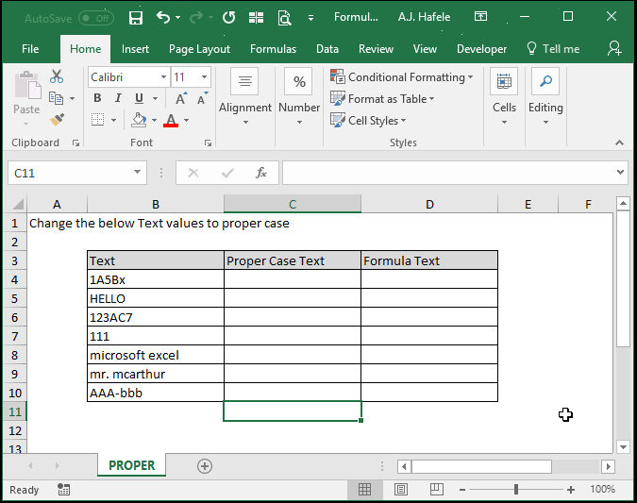Collapse the ribbon with the caret
Viewport: 637px width, 503px height.
coord(619,143)
